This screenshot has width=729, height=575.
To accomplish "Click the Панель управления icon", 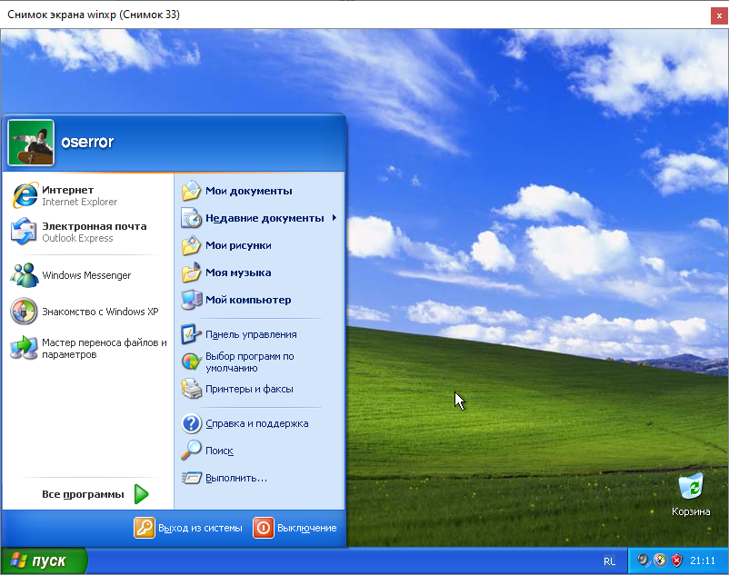I will tap(191, 334).
